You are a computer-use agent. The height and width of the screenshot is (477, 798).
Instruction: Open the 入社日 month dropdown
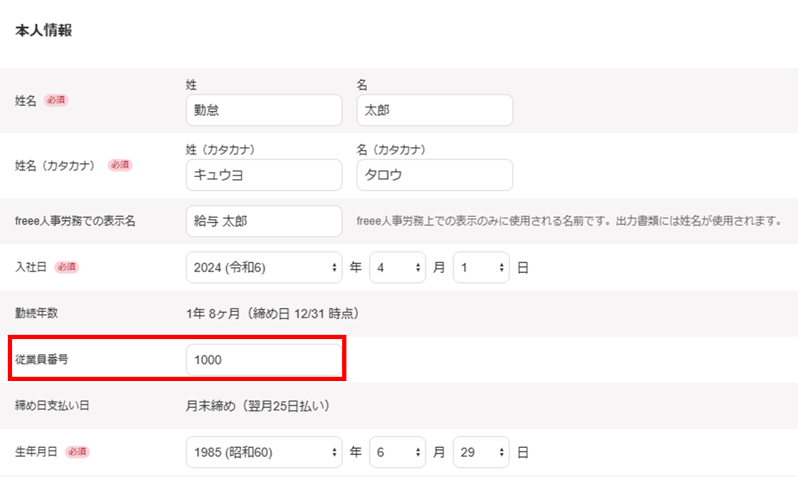point(398,267)
